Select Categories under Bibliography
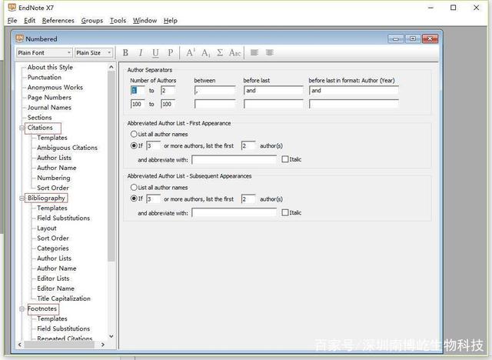 53,248
